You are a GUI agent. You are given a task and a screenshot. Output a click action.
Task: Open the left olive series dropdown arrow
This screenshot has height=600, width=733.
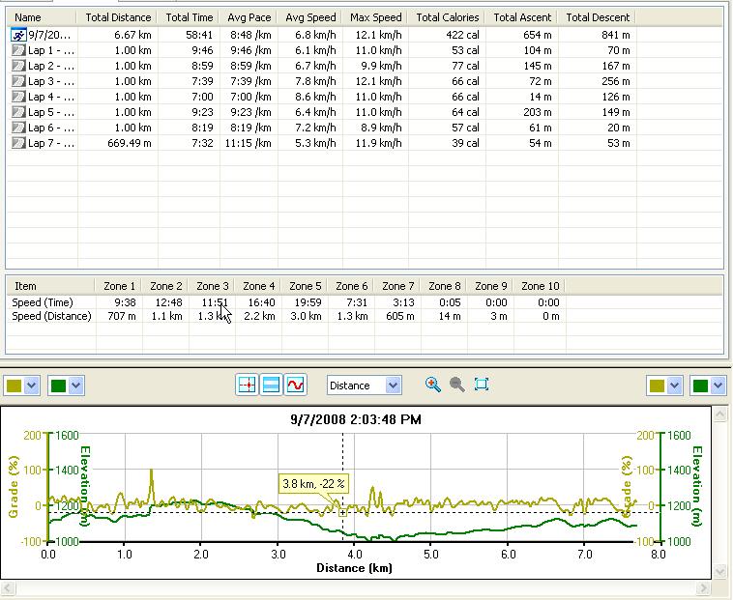click(x=31, y=386)
